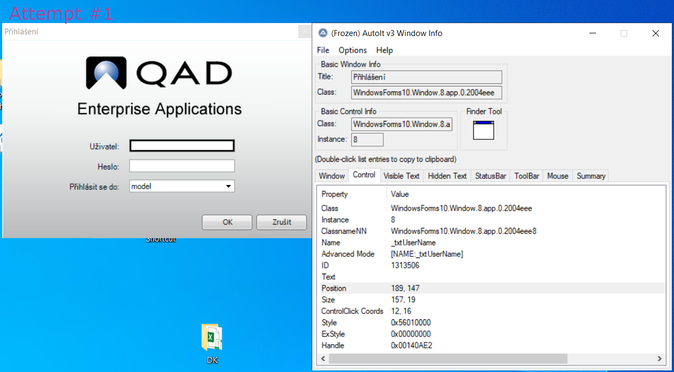The image size is (674, 372).
Task: Click the Zrušit button
Action: (282, 222)
